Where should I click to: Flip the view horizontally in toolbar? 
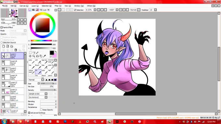139,10
